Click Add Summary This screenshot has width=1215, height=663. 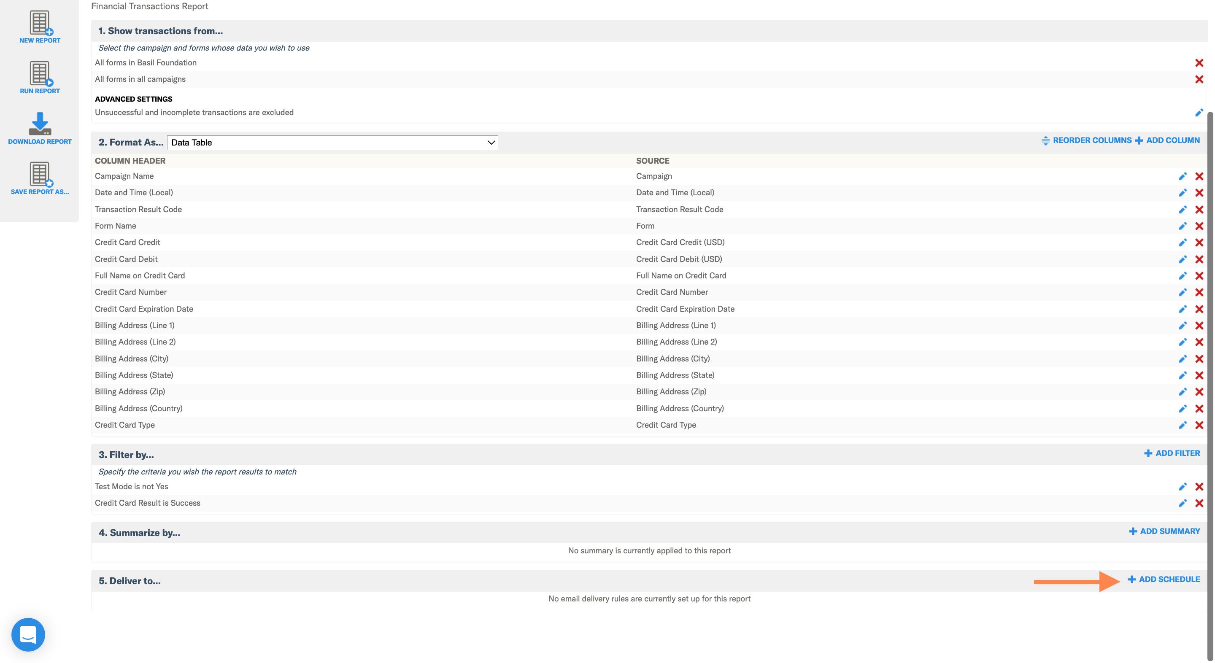(x=1164, y=531)
